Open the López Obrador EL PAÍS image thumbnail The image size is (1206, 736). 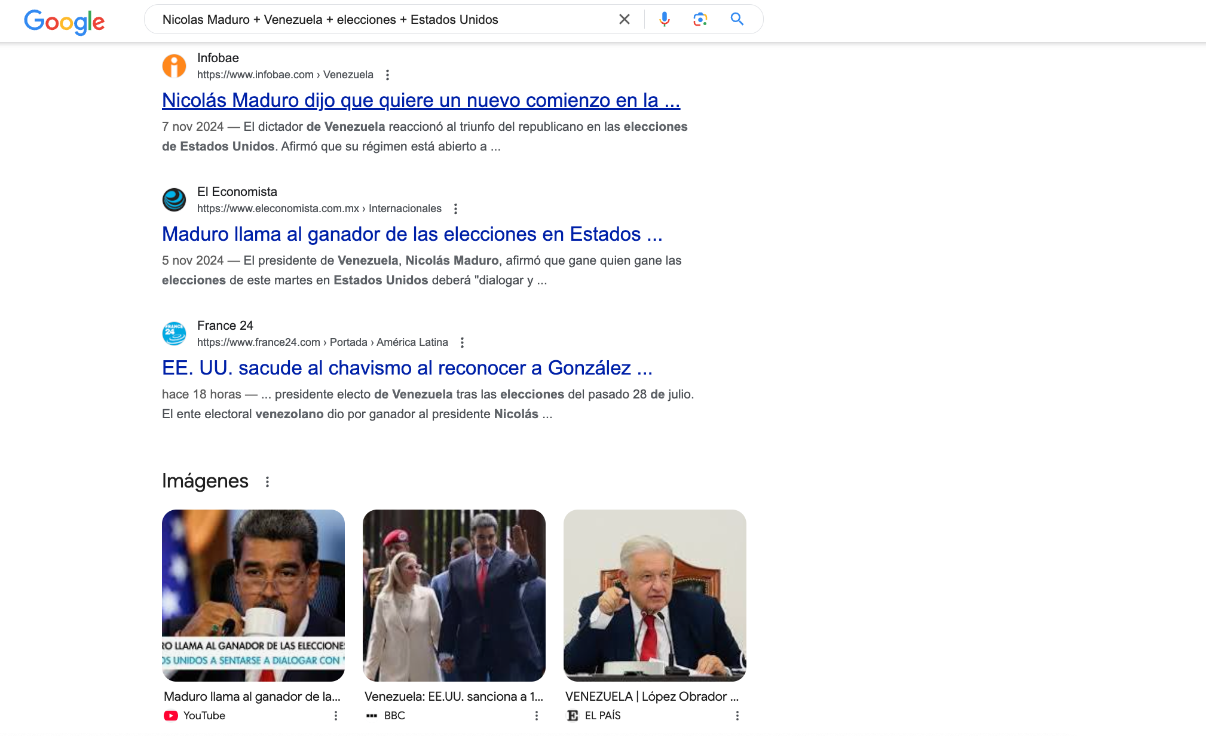click(654, 595)
